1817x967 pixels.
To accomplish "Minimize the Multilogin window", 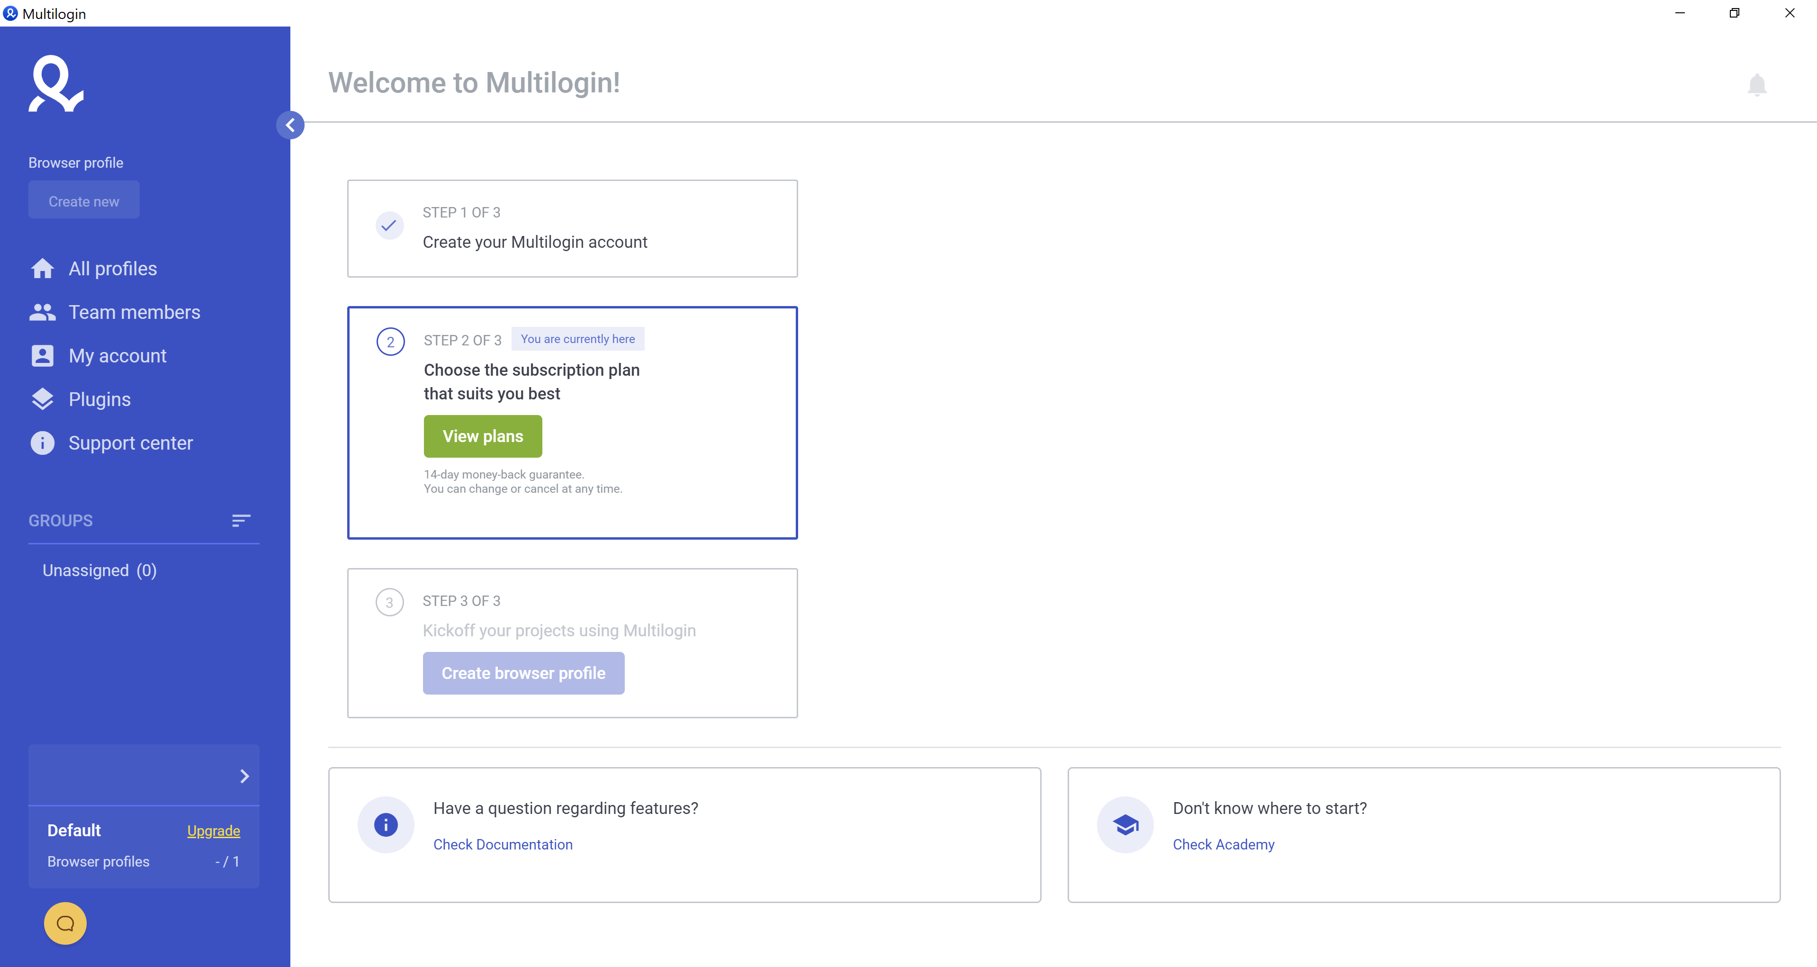I will (1680, 13).
